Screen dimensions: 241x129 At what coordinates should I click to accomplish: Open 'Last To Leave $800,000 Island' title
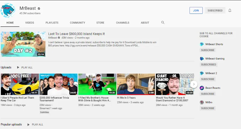point(77,34)
